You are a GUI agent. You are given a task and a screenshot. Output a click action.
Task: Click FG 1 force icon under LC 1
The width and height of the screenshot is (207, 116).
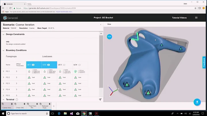[x=29, y=71]
